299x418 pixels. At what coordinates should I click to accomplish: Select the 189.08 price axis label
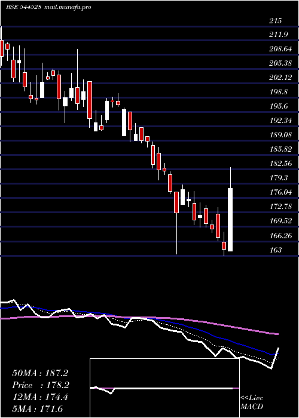(x=280, y=134)
